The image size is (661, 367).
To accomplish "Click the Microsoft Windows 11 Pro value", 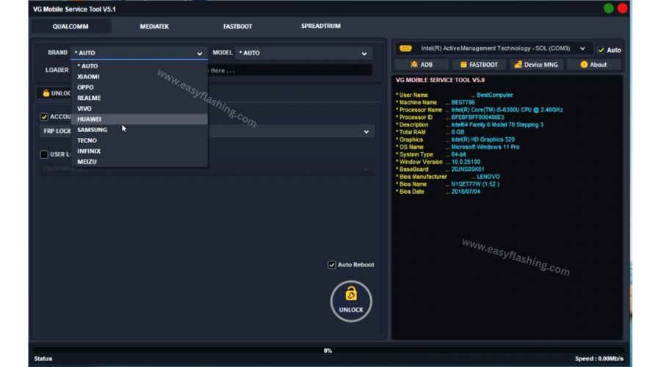I will coord(485,147).
